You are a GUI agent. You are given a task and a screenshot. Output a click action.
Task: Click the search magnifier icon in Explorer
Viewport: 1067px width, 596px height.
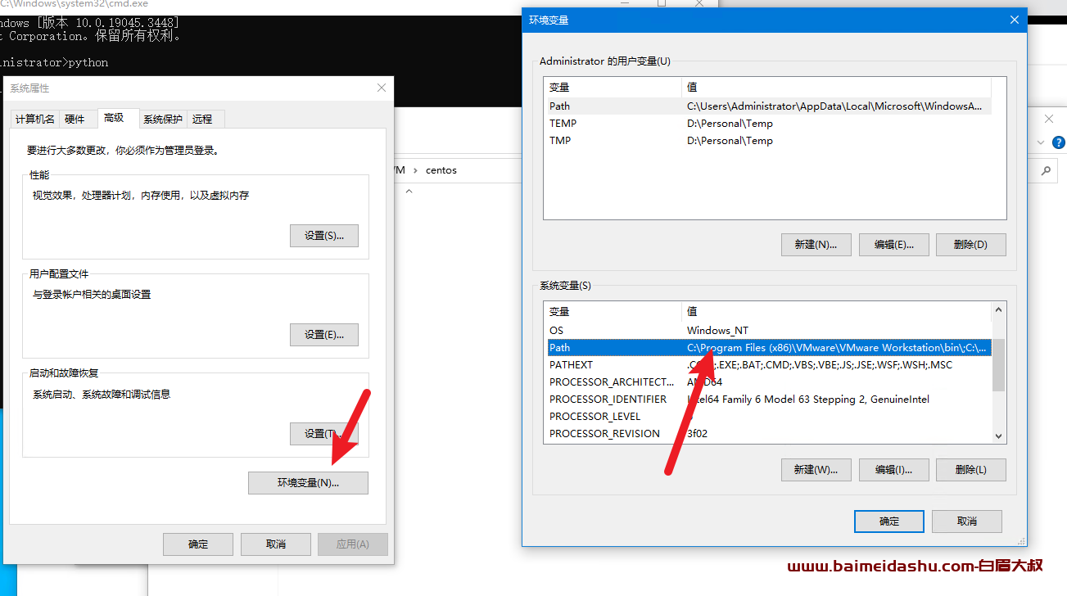click(1046, 171)
